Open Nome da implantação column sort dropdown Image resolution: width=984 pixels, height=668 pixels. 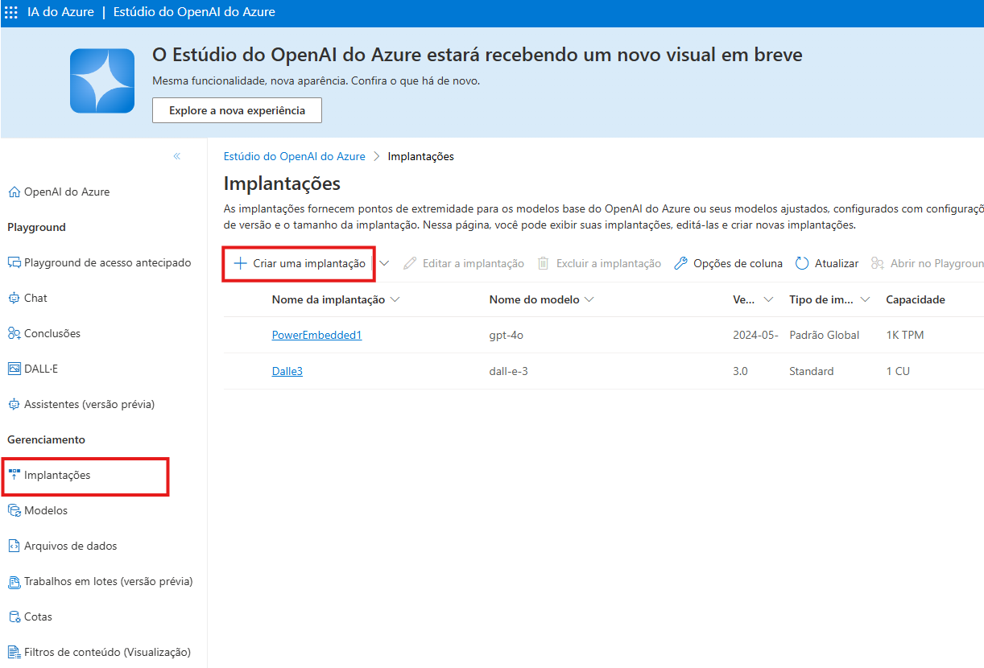point(395,299)
